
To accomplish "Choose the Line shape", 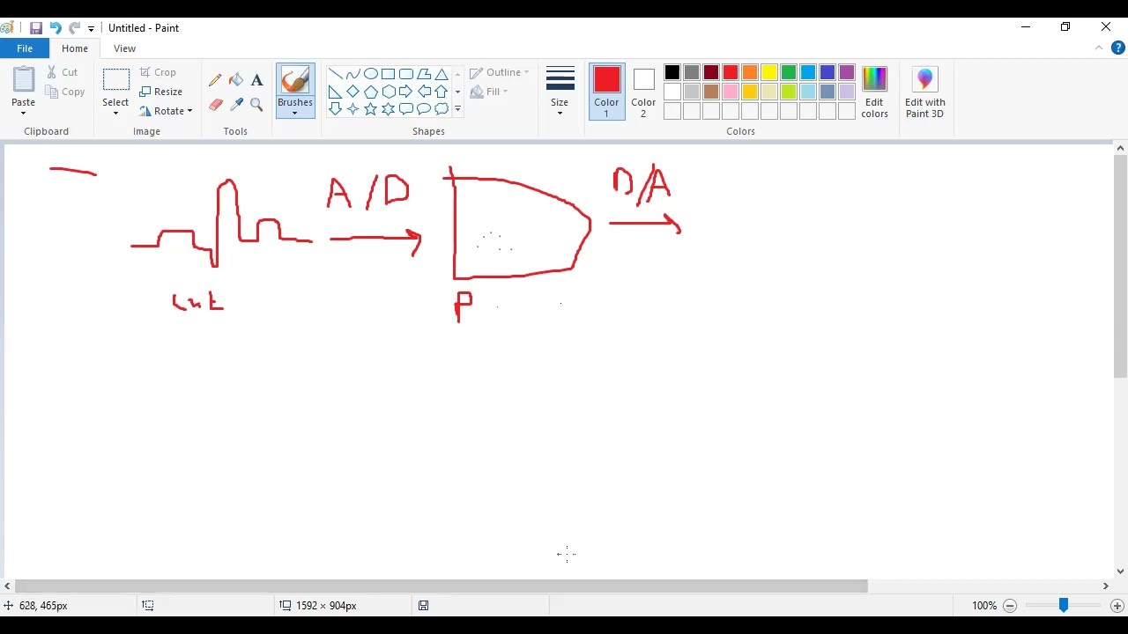I will 335,74.
